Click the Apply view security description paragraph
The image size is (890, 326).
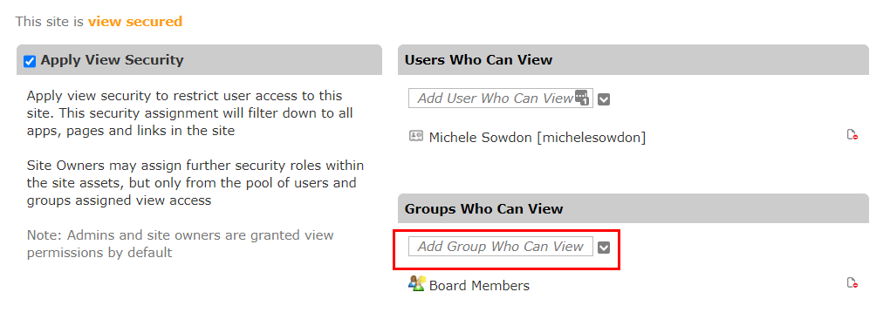tap(189, 112)
